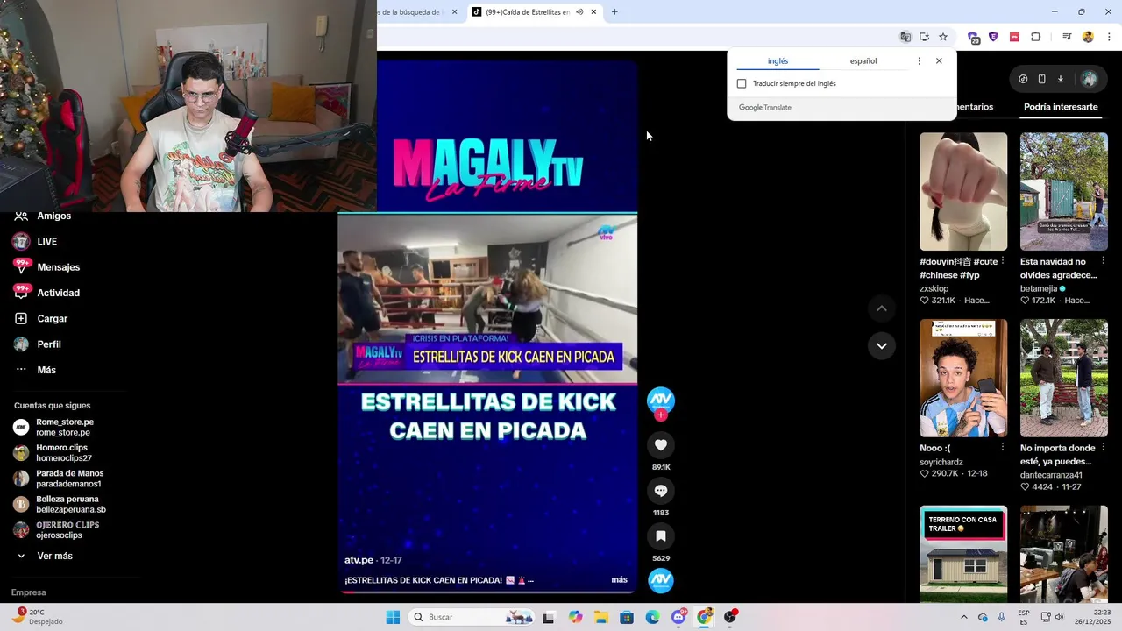
Task: Open the Belleza peruana account
Action: tap(70, 504)
